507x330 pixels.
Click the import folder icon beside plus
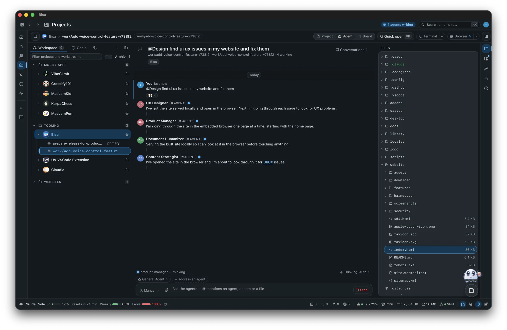(126, 48)
